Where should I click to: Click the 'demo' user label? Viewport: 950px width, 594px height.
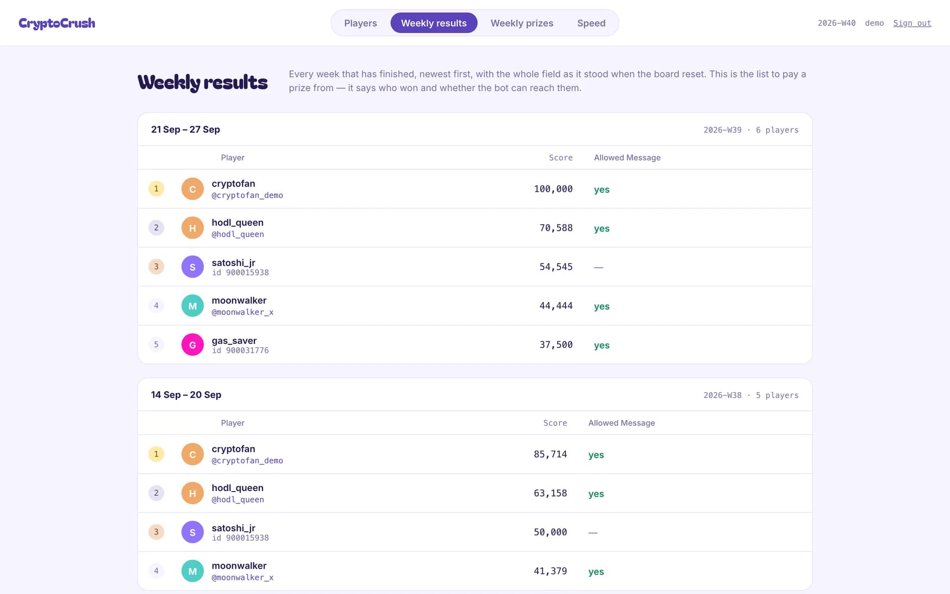point(874,23)
